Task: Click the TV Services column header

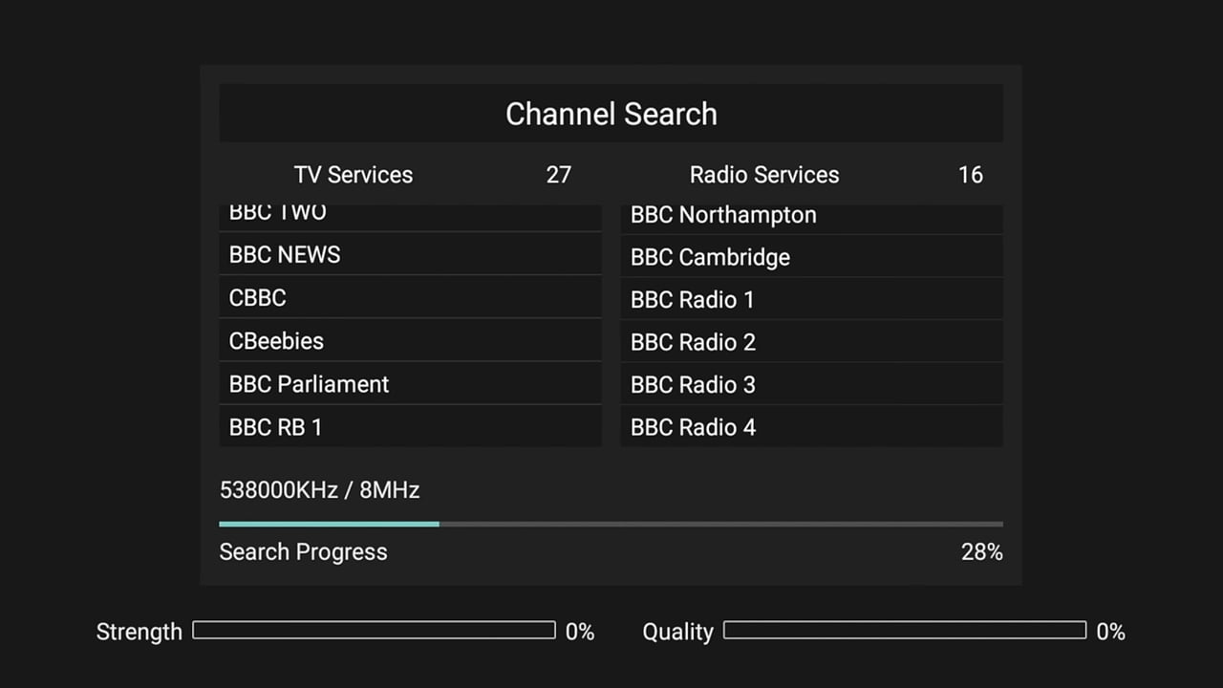Action: coord(354,175)
